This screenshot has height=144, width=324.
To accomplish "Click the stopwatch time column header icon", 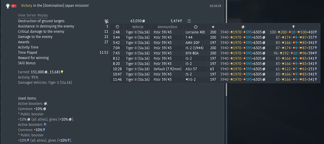I will pos(117,27).
